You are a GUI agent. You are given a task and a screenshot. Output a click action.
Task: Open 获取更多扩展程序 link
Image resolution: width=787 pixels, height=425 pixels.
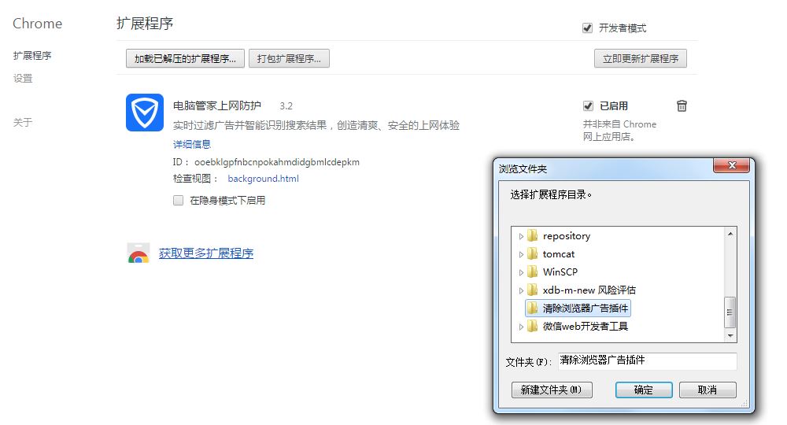(x=205, y=253)
